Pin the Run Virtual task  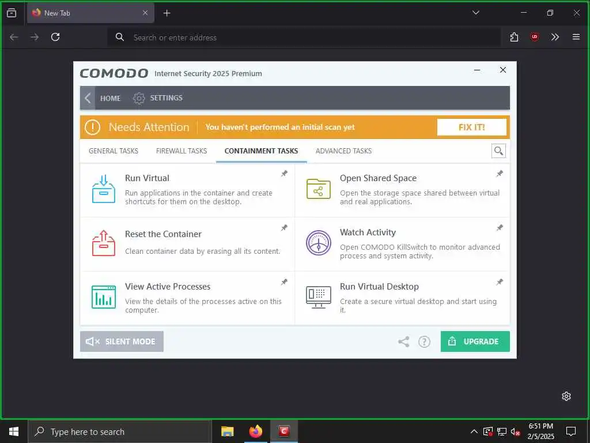(284, 174)
